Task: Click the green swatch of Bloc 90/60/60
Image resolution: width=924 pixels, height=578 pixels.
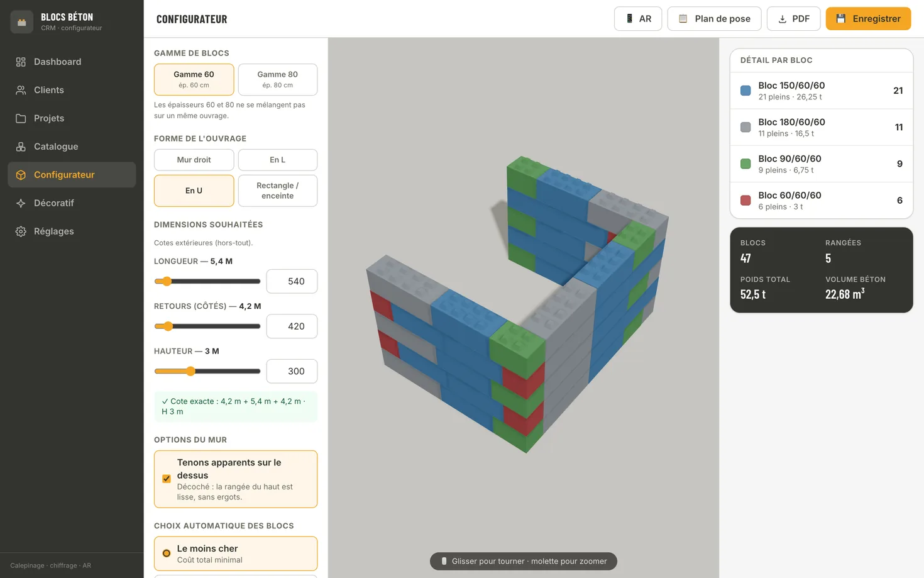Action: (x=745, y=164)
